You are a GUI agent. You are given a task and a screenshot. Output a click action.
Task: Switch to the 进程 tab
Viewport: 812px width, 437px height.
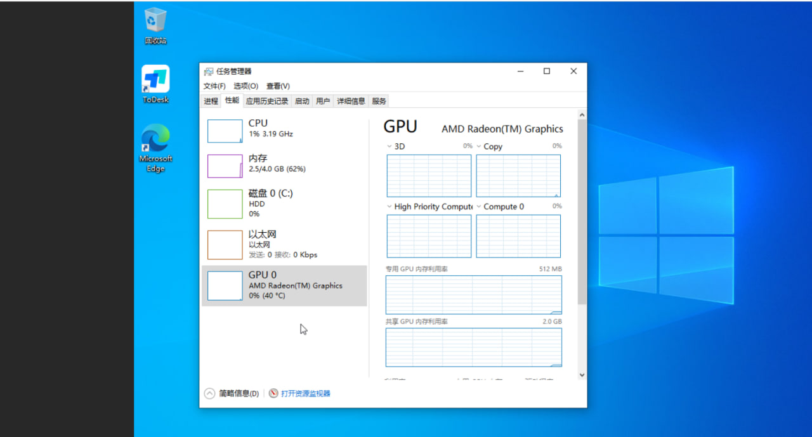[x=211, y=101]
